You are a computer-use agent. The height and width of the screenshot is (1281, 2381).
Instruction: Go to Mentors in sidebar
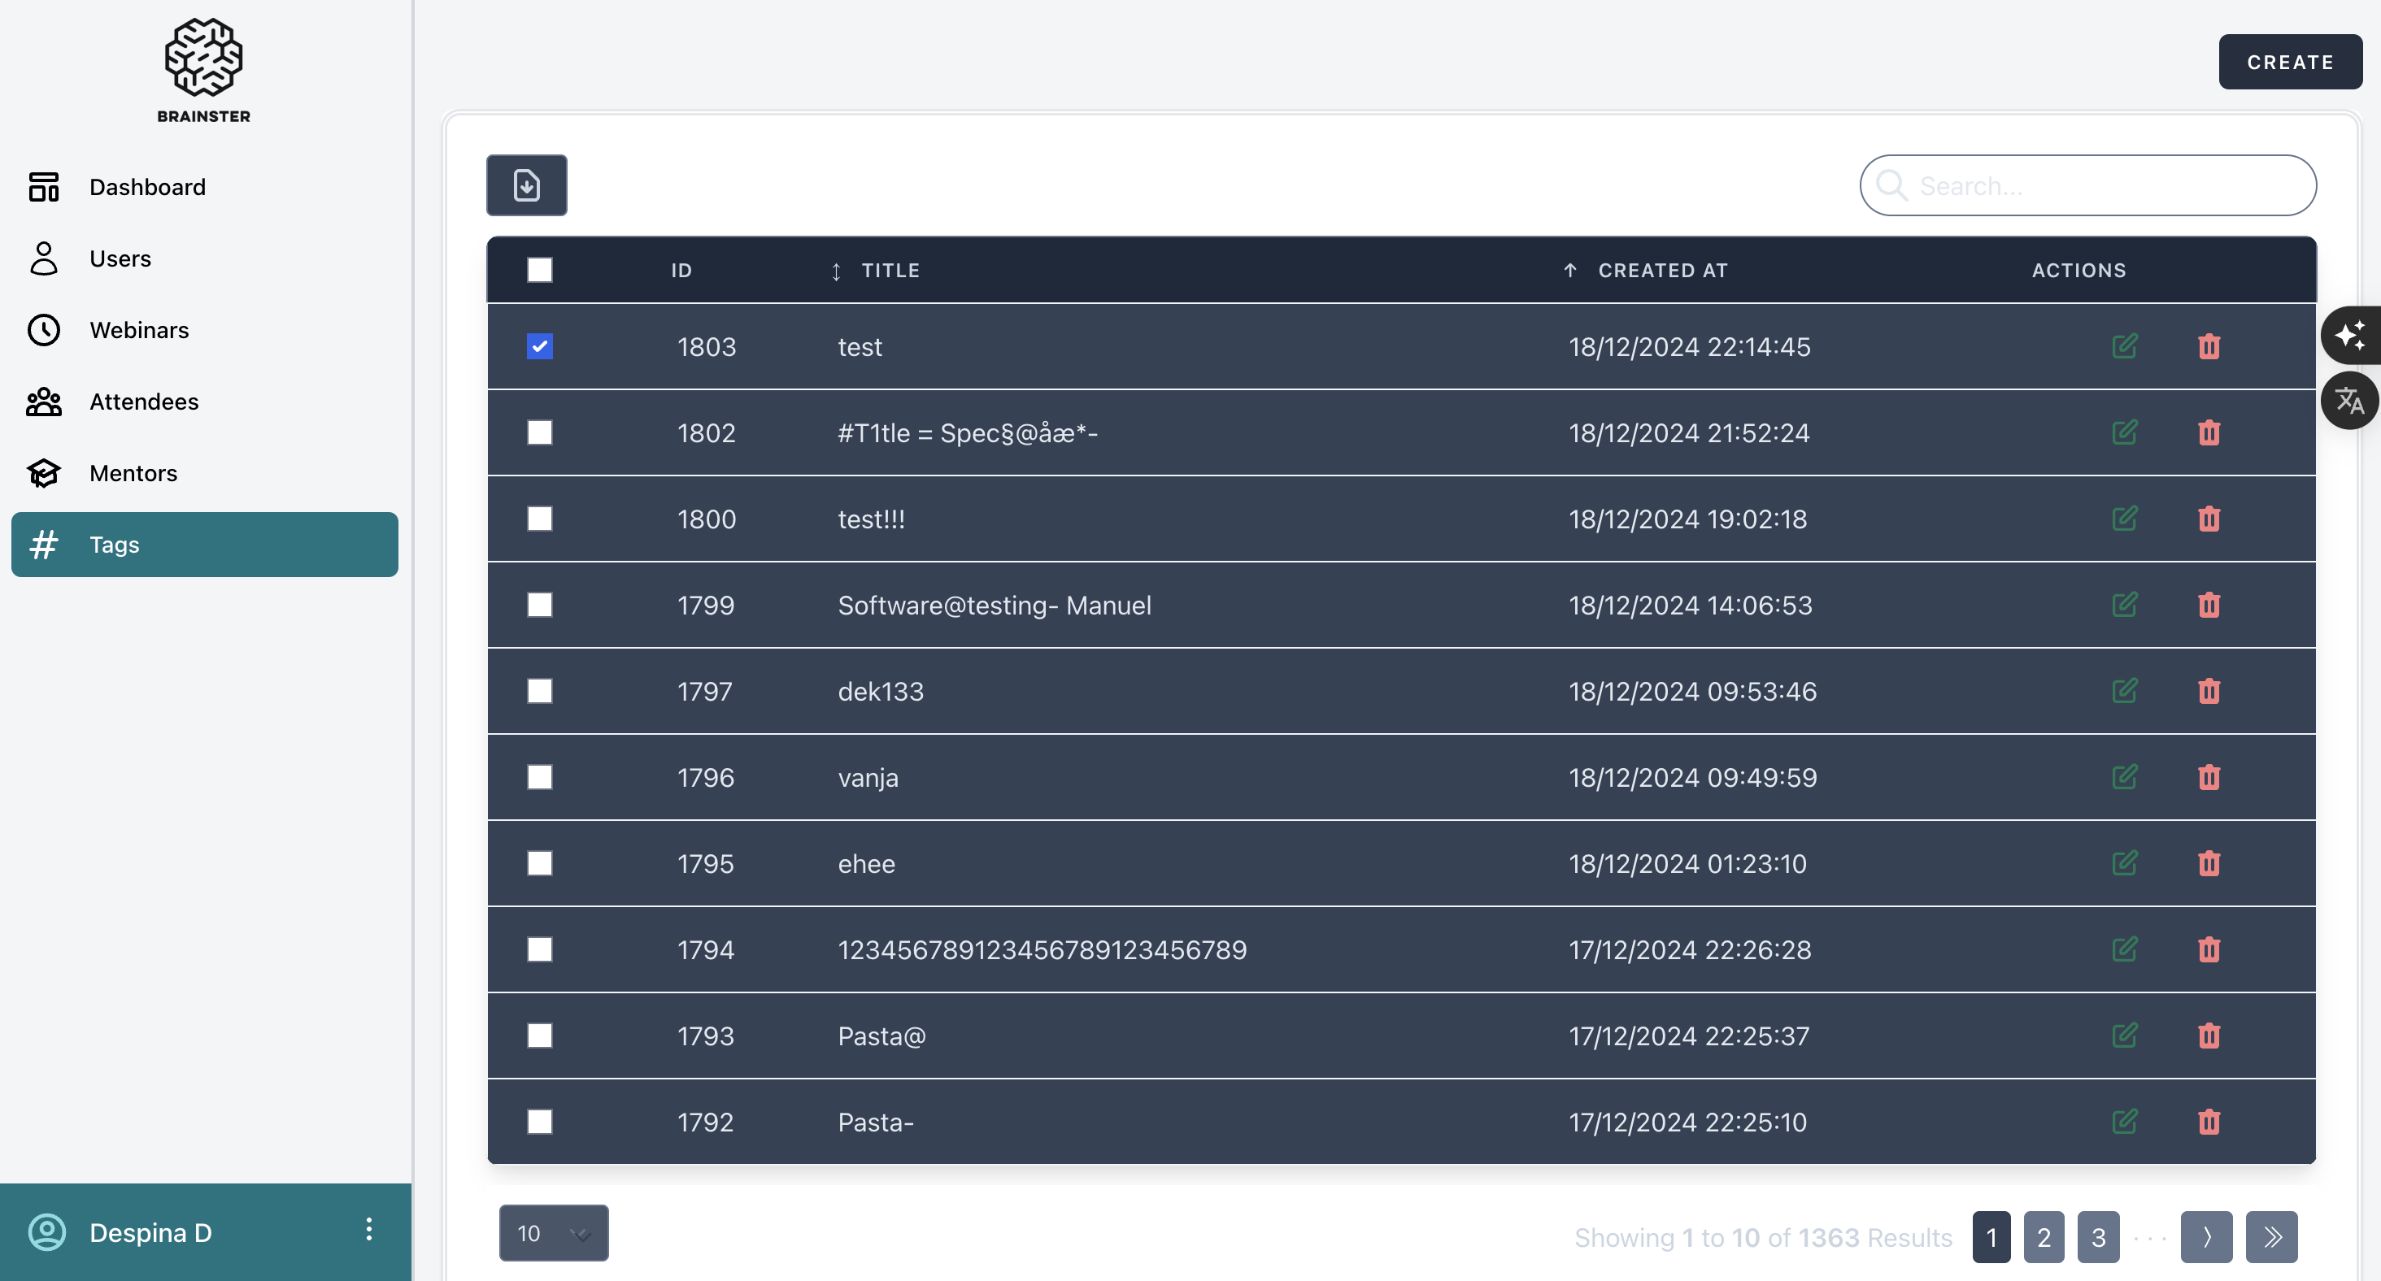(x=133, y=473)
